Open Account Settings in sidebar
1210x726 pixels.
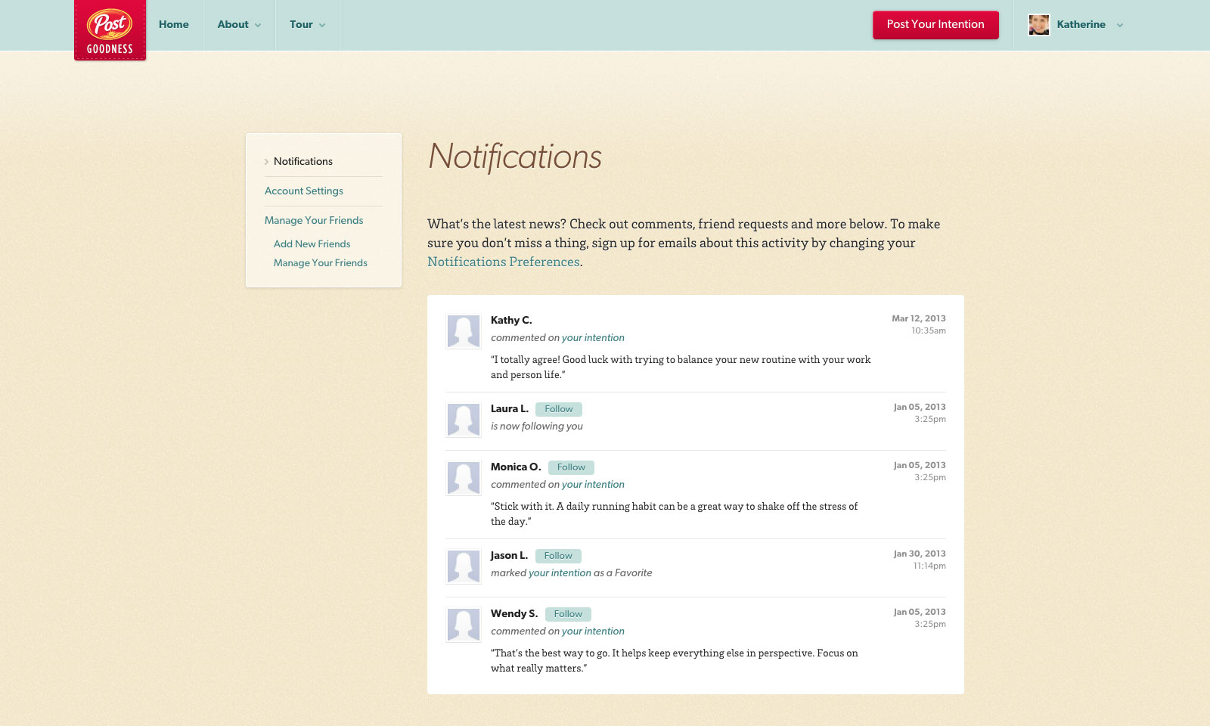coord(304,191)
